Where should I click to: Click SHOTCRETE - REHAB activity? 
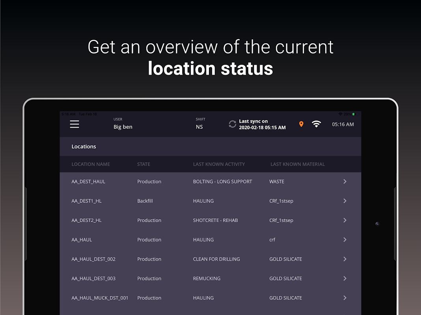(x=215, y=220)
